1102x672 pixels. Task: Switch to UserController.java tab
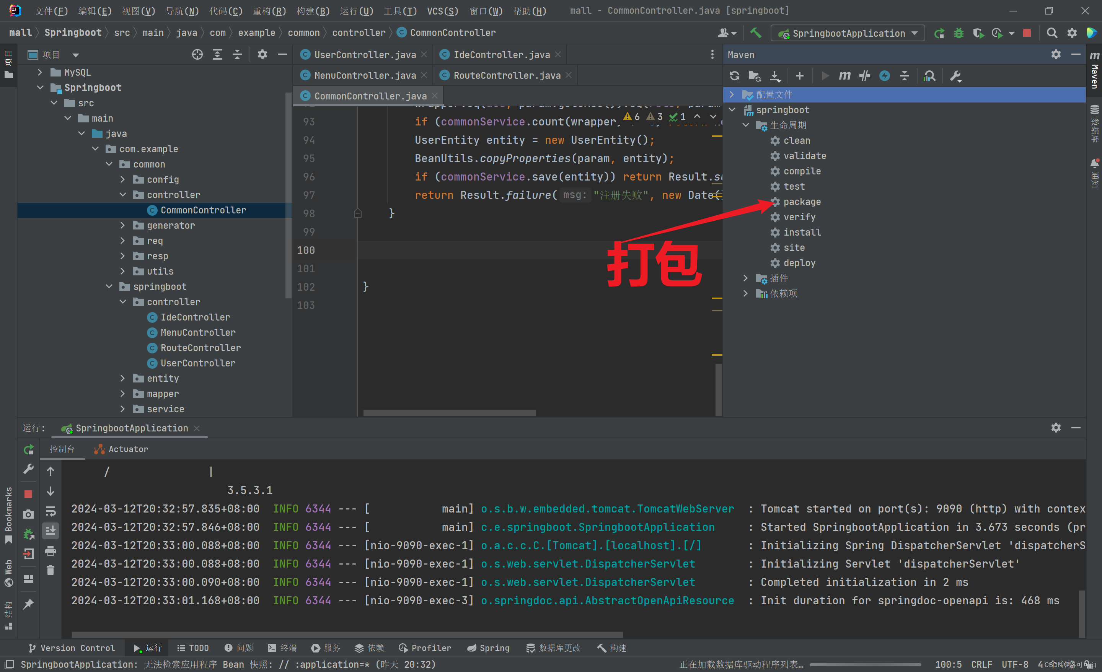coord(365,55)
